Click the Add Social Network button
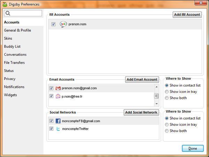 [141, 112]
